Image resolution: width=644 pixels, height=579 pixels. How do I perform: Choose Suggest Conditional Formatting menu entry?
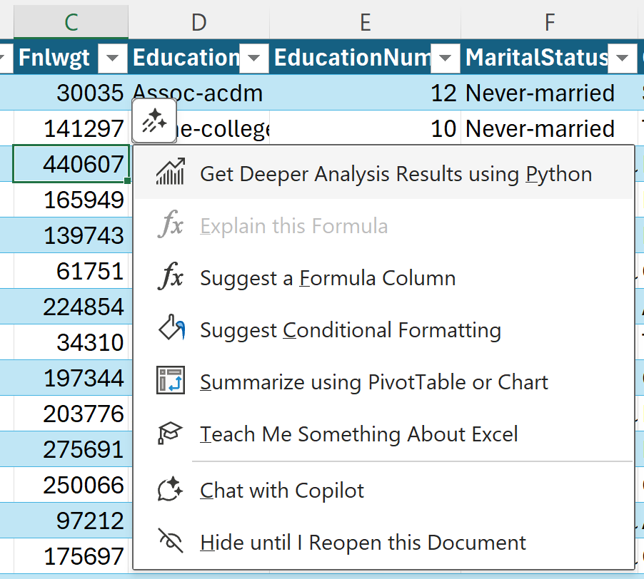[x=351, y=330]
